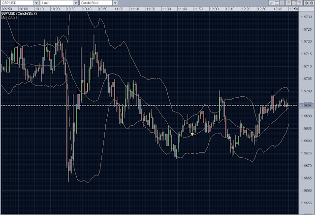The height and width of the screenshot is (215, 315).
Task: Click the 10:30 time axis label
Action: 71,9
